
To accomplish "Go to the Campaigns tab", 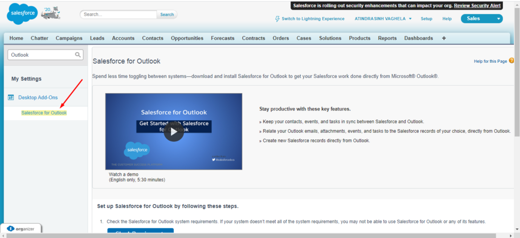I will (69, 38).
